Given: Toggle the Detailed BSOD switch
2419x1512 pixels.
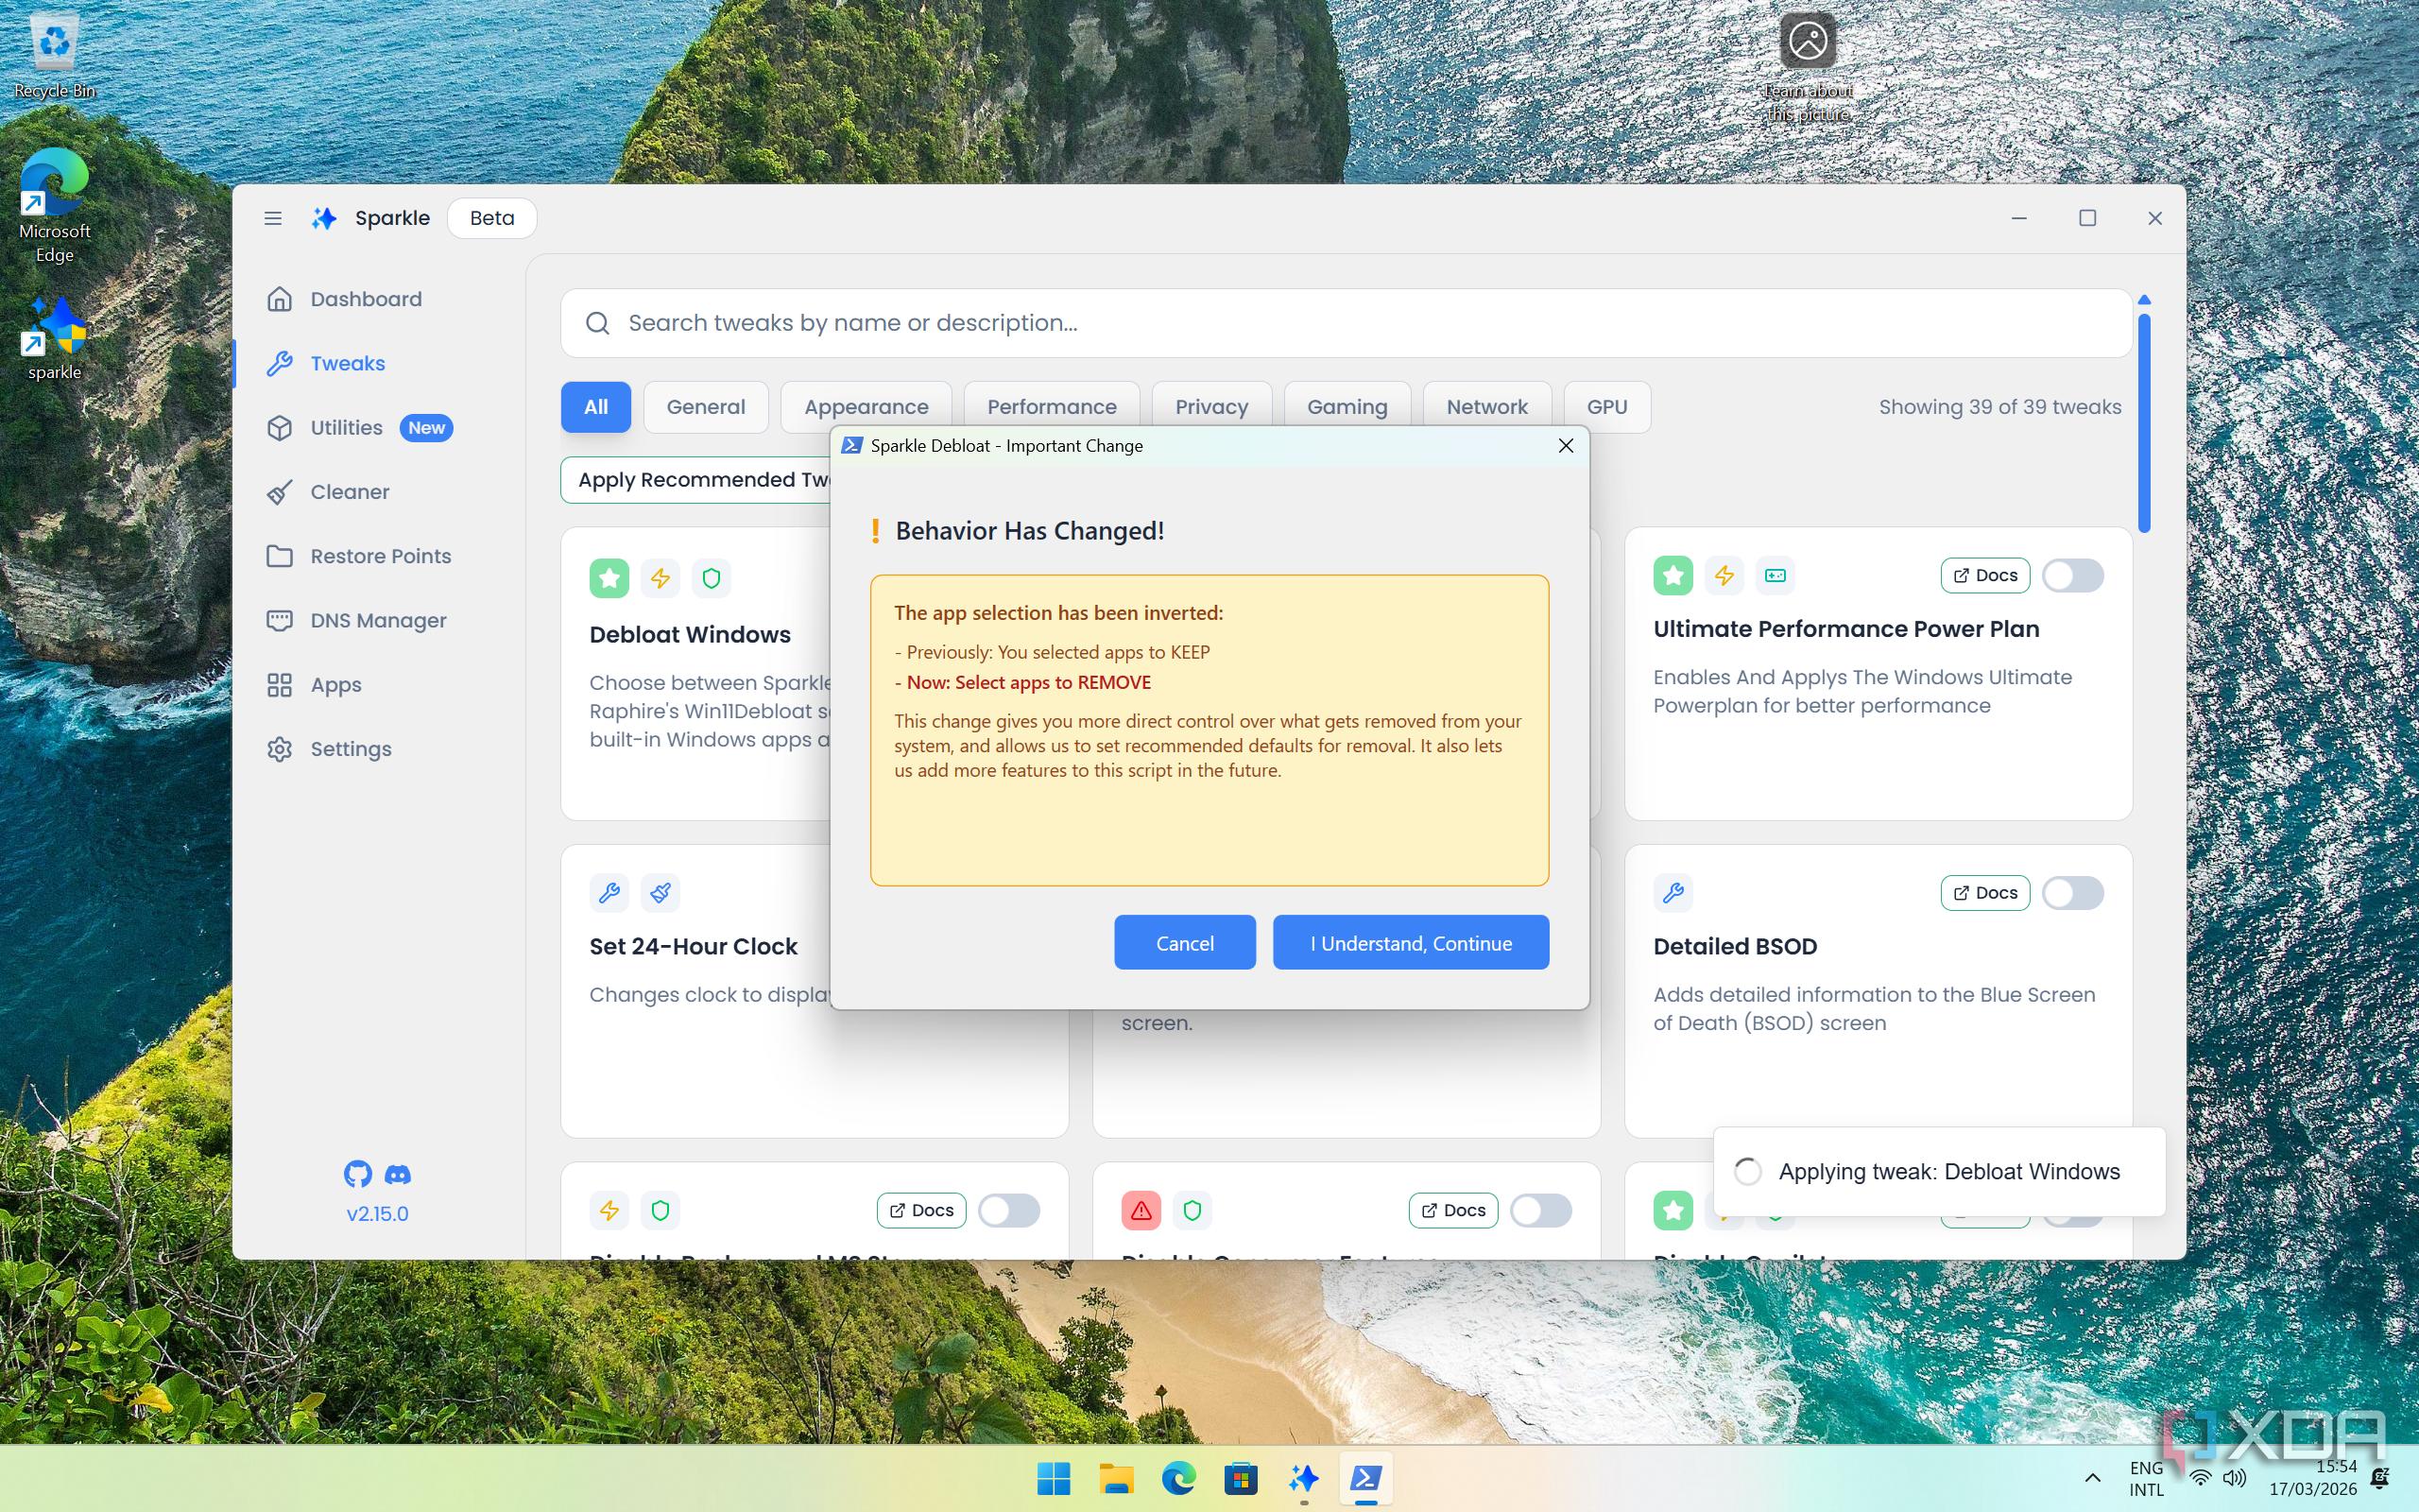Looking at the screenshot, I should [2072, 893].
